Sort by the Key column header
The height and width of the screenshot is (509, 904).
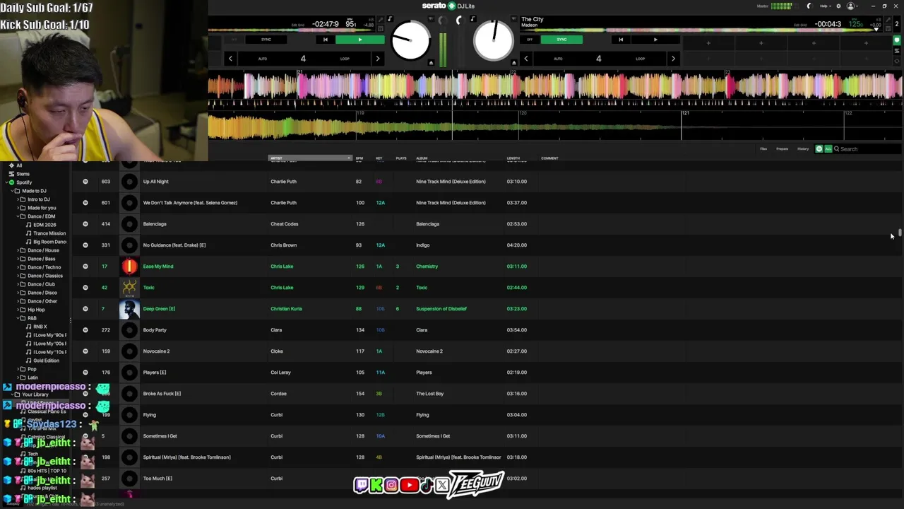pyautogui.click(x=379, y=158)
